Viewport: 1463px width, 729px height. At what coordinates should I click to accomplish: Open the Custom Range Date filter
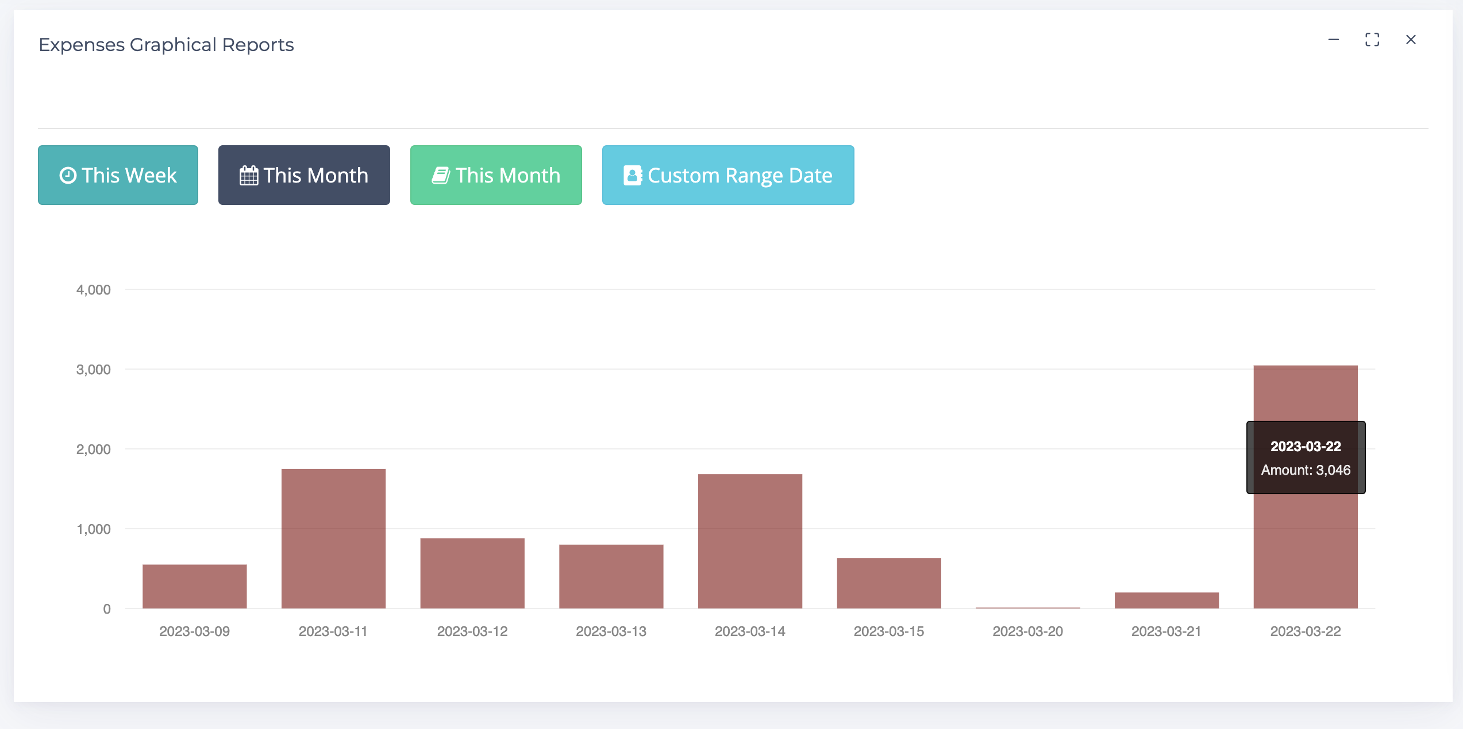(727, 175)
